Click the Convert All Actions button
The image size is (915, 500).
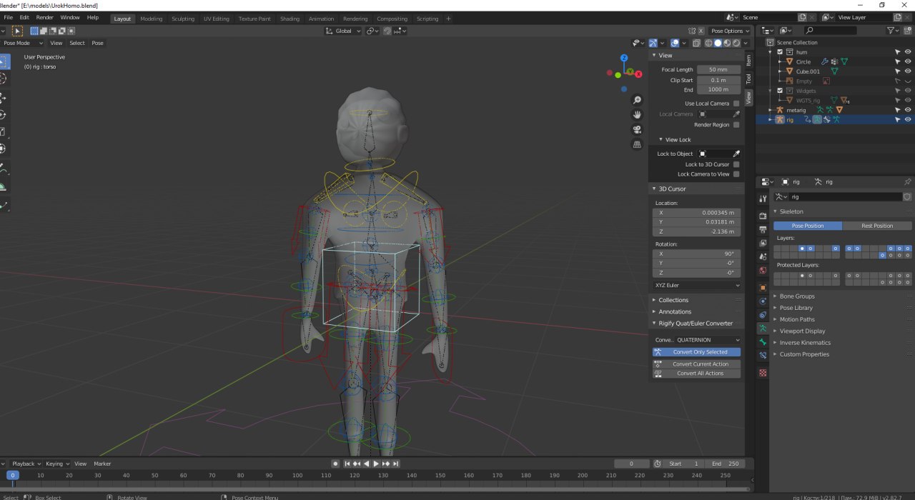[700, 374]
